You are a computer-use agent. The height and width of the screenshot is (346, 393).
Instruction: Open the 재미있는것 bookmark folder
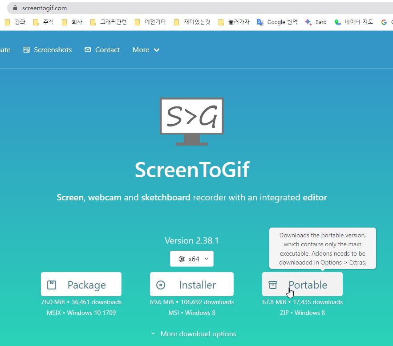[192, 22]
